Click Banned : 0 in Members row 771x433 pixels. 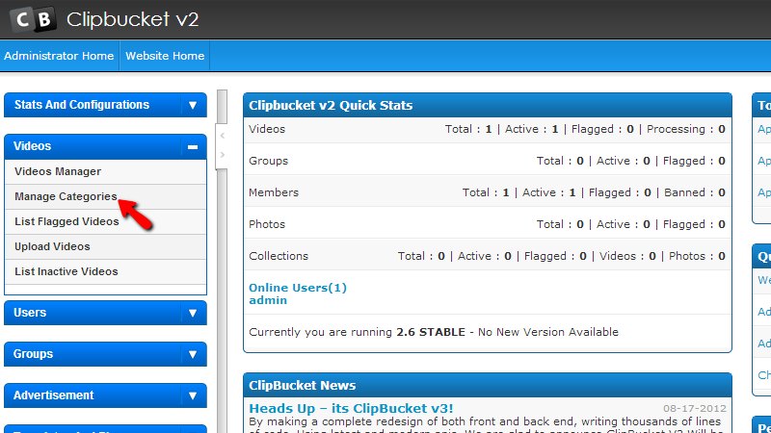coord(695,192)
